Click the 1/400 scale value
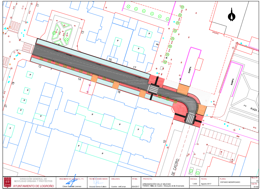This screenshot has height=190, width=261. pos(195,184)
